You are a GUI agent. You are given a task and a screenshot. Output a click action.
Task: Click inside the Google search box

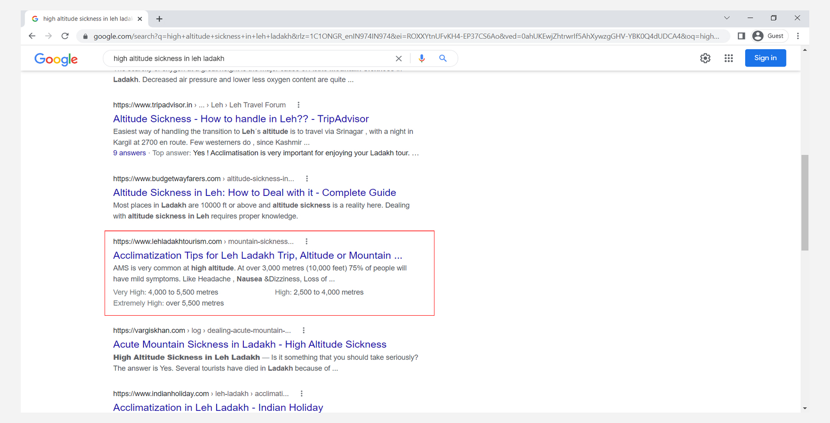point(251,58)
